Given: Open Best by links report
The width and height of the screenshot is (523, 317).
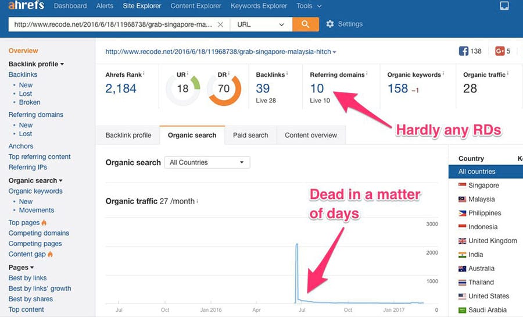Looking at the screenshot, I should click(x=27, y=278).
